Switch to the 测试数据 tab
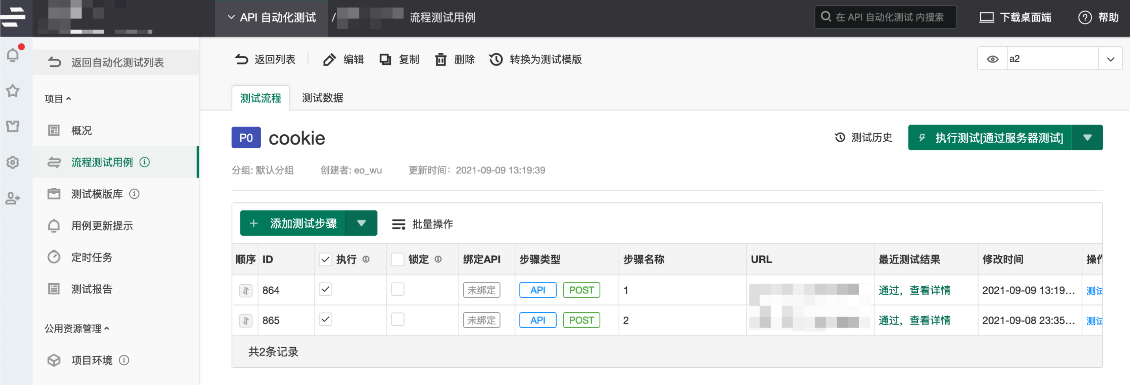The height and width of the screenshot is (385, 1130). (322, 98)
